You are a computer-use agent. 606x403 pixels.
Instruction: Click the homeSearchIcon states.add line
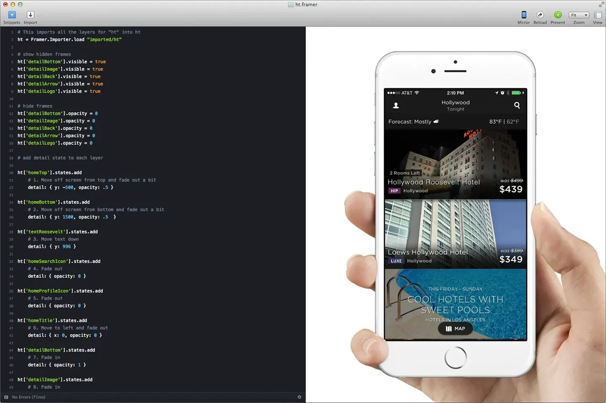[59, 261]
